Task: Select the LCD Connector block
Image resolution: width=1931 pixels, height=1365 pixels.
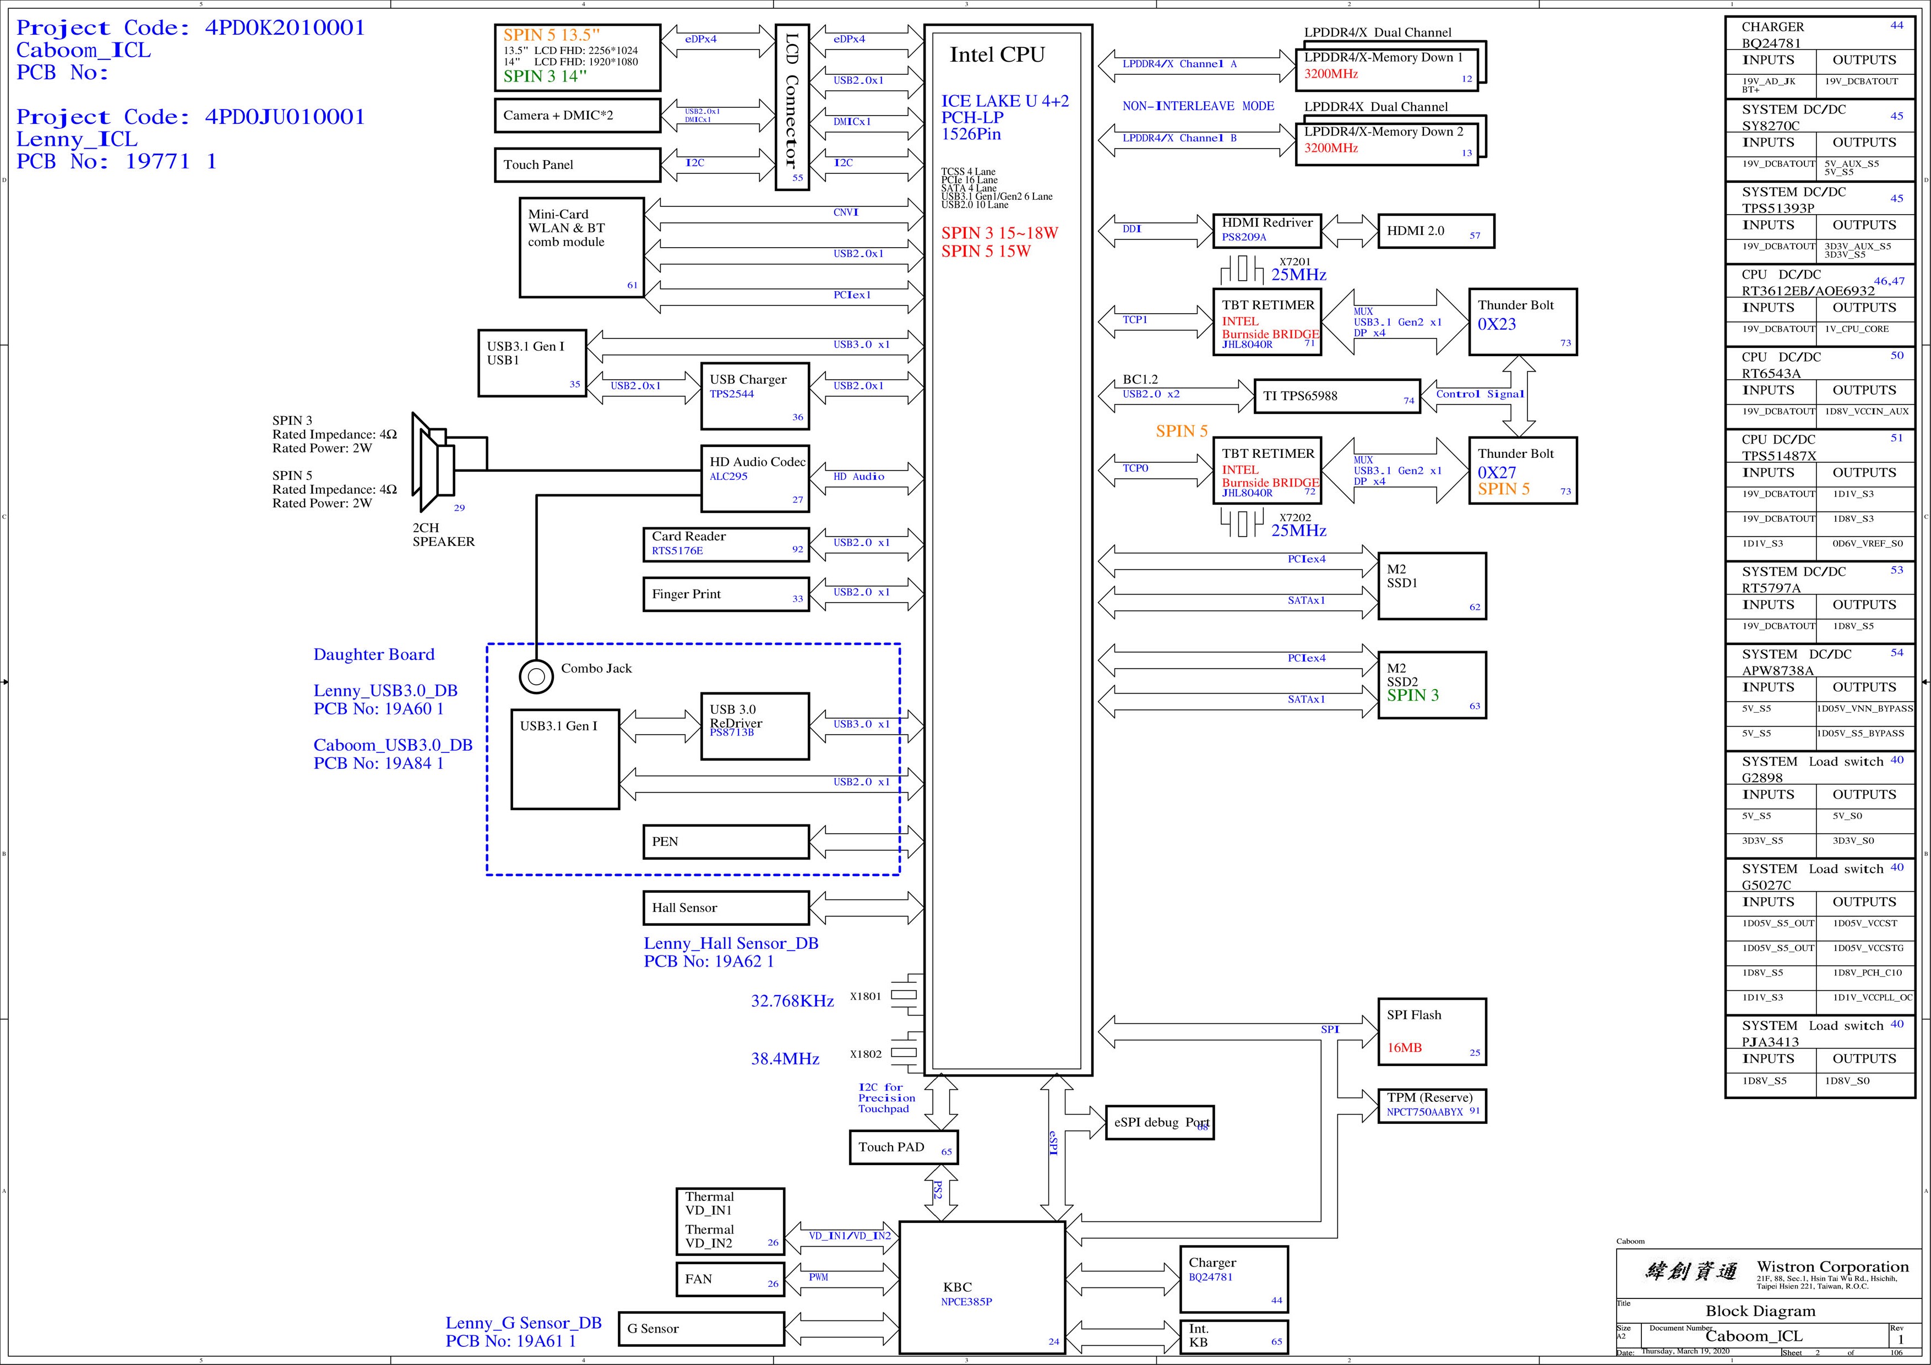Action: (x=791, y=107)
